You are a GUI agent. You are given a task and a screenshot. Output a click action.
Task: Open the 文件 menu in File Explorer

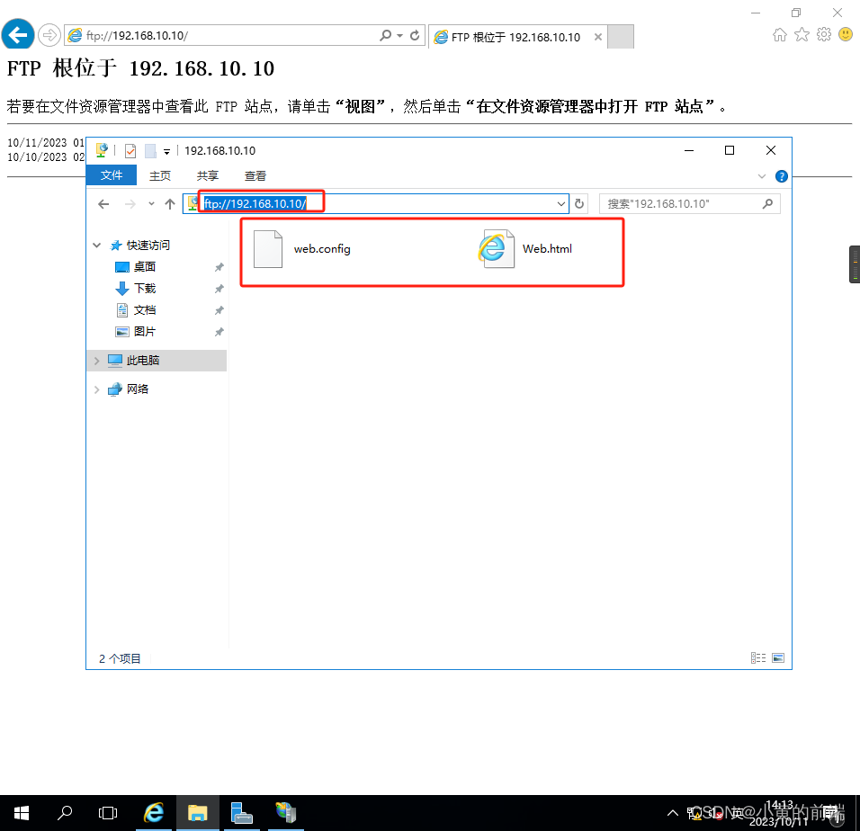pyautogui.click(x=112, y=175)
